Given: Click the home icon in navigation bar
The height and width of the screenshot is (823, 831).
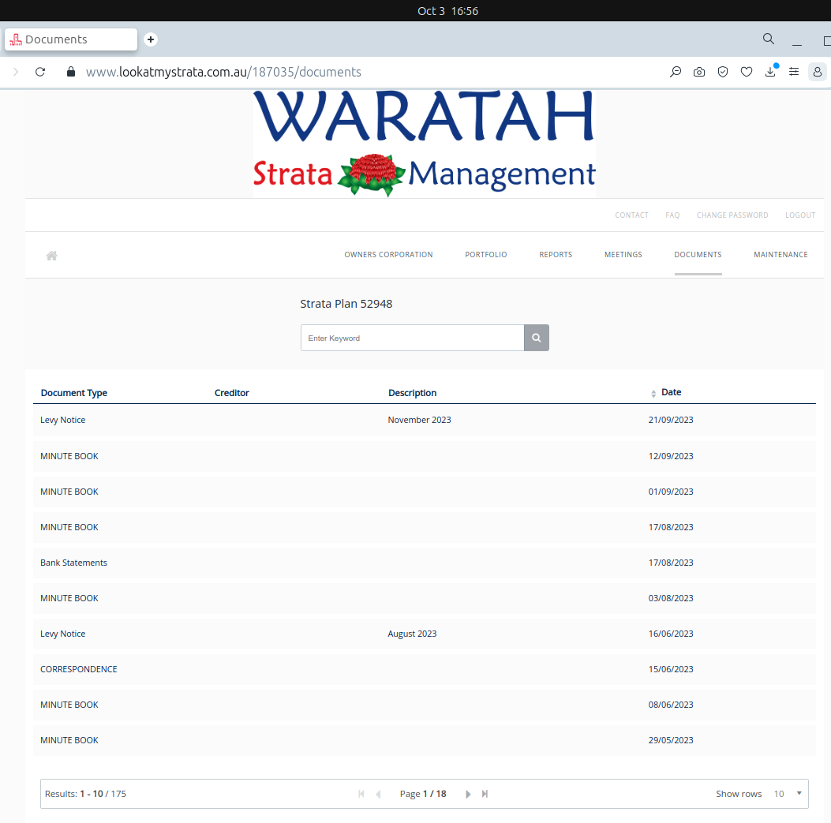Looking at the screenshot, I should (51, 256).
